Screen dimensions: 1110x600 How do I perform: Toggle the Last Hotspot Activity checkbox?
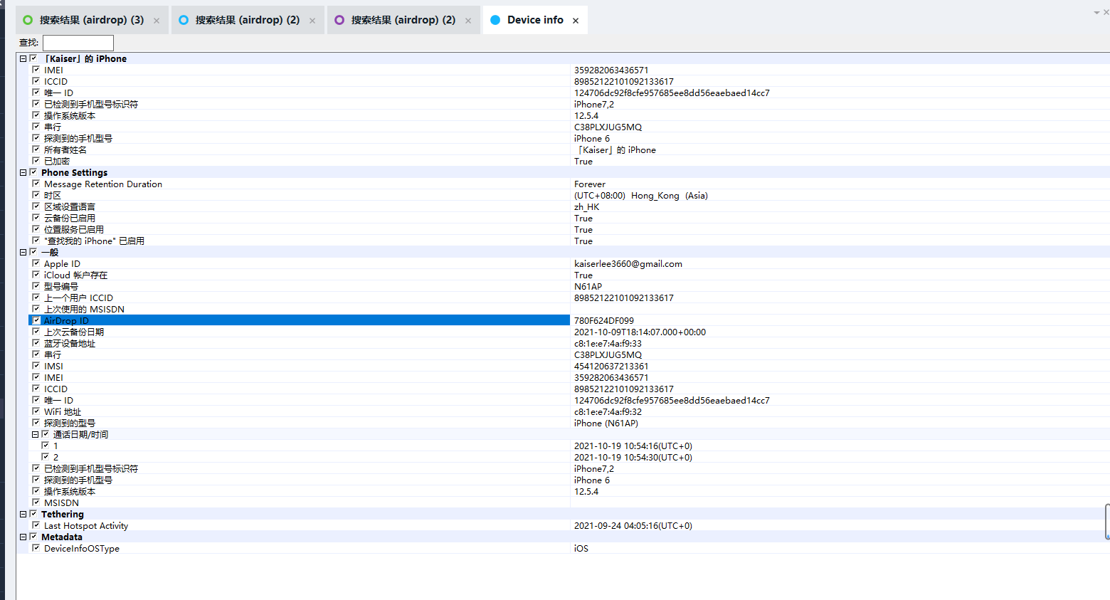pyautogui.click(x=36, y=525)
